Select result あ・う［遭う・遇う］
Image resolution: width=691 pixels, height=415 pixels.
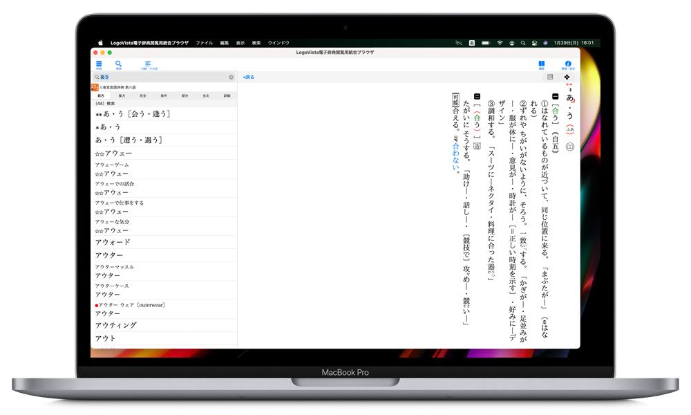tap(164, 140)
